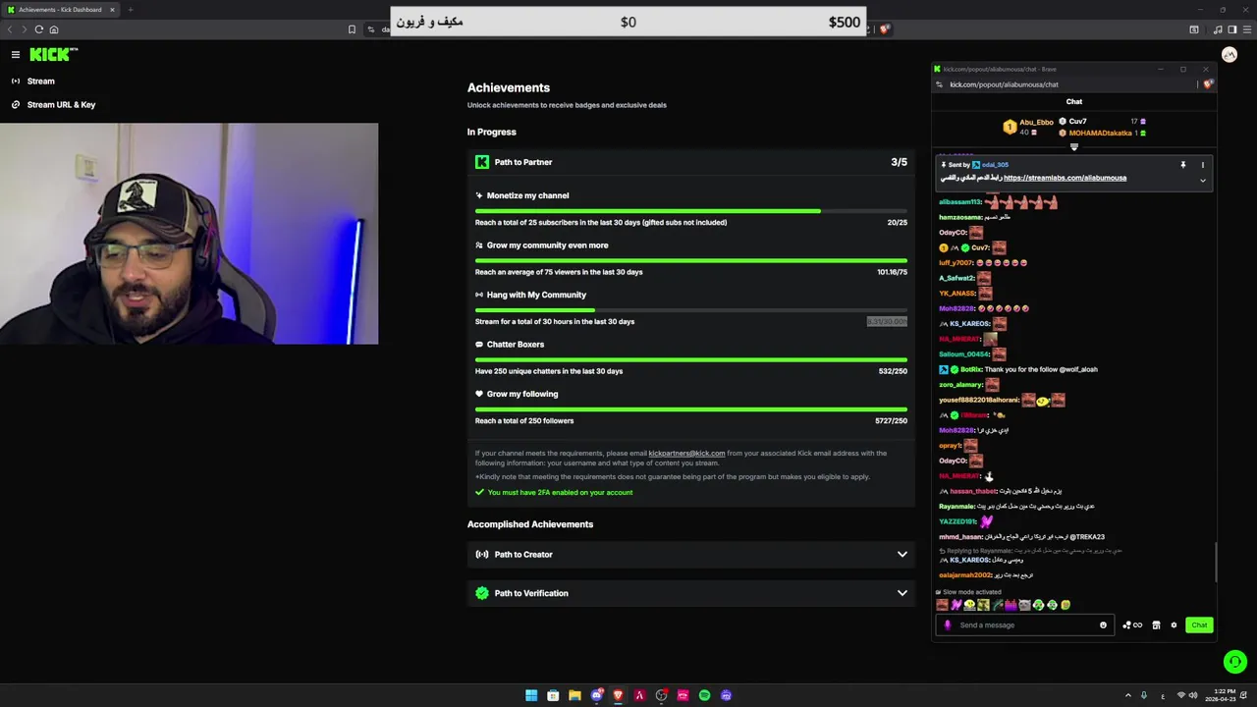Screen dimensions: 1257x707
Task: Click the Kick icon beside Path to Partner
Action: pos(482,162)
